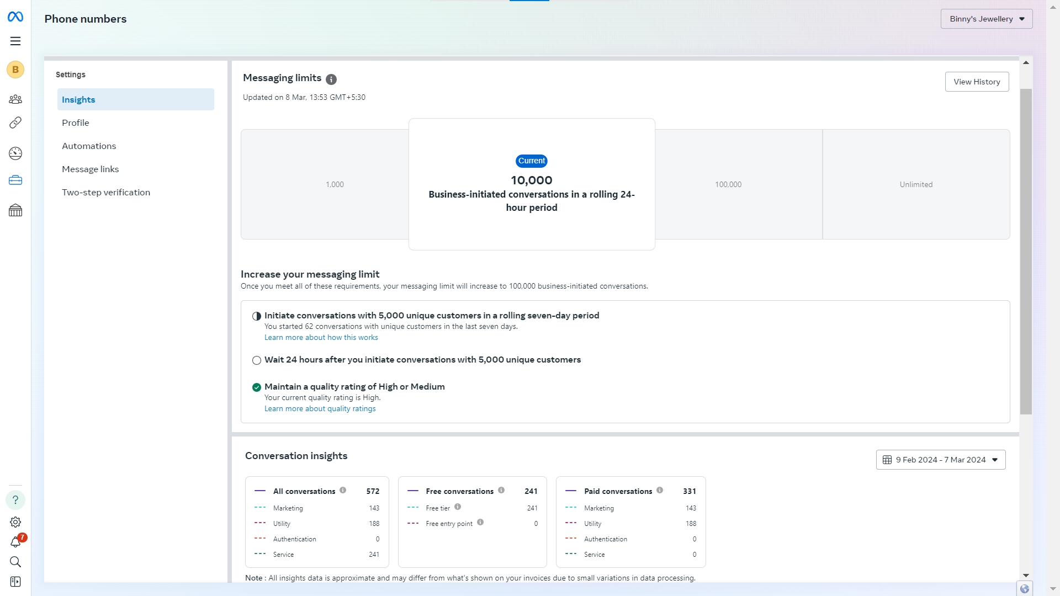Open the 9 Feb 2024 - 7 Mar 2024 date range dropdown
This screenshot has width=1060, height=596.
pos(940,460)
